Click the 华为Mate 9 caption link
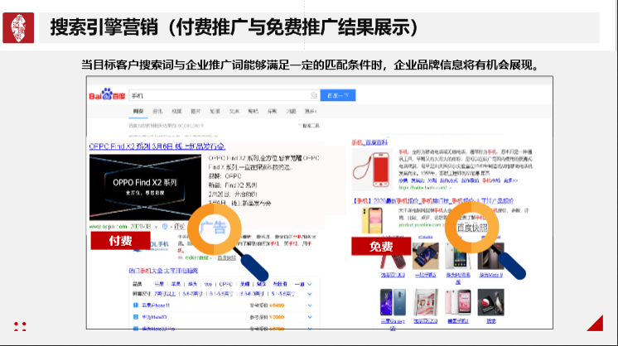This screenshot has height=346, width=618. point(491,275)
